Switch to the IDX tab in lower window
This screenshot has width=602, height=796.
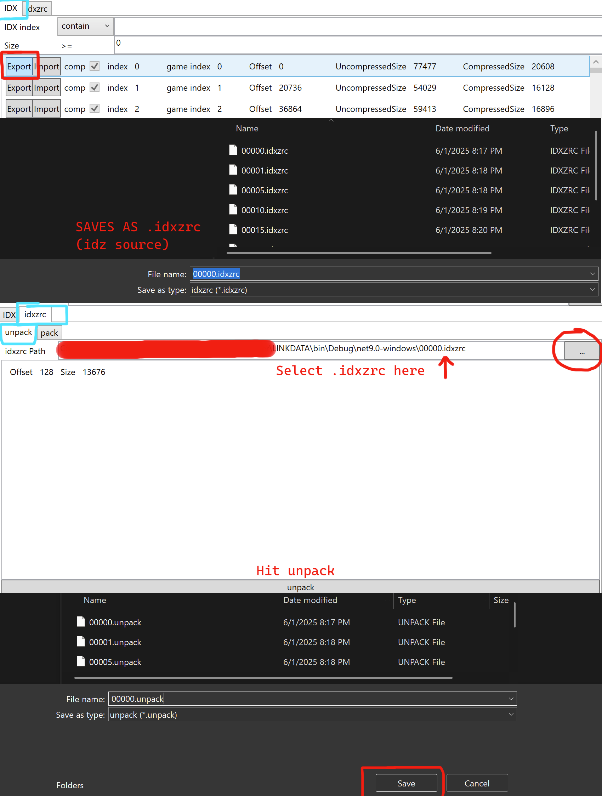coord(9,315)
